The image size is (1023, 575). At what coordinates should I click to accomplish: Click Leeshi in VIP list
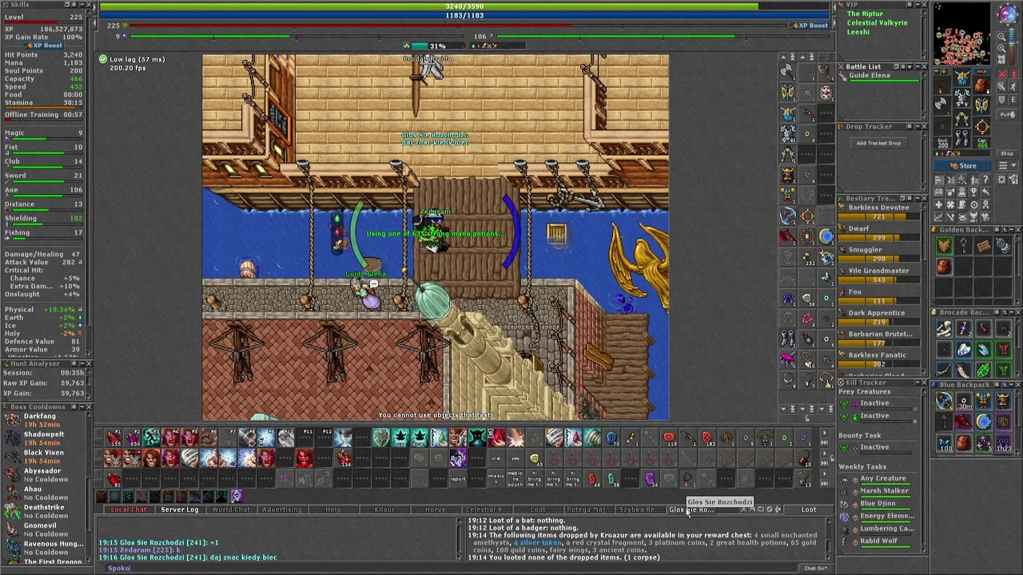[858, 33]
